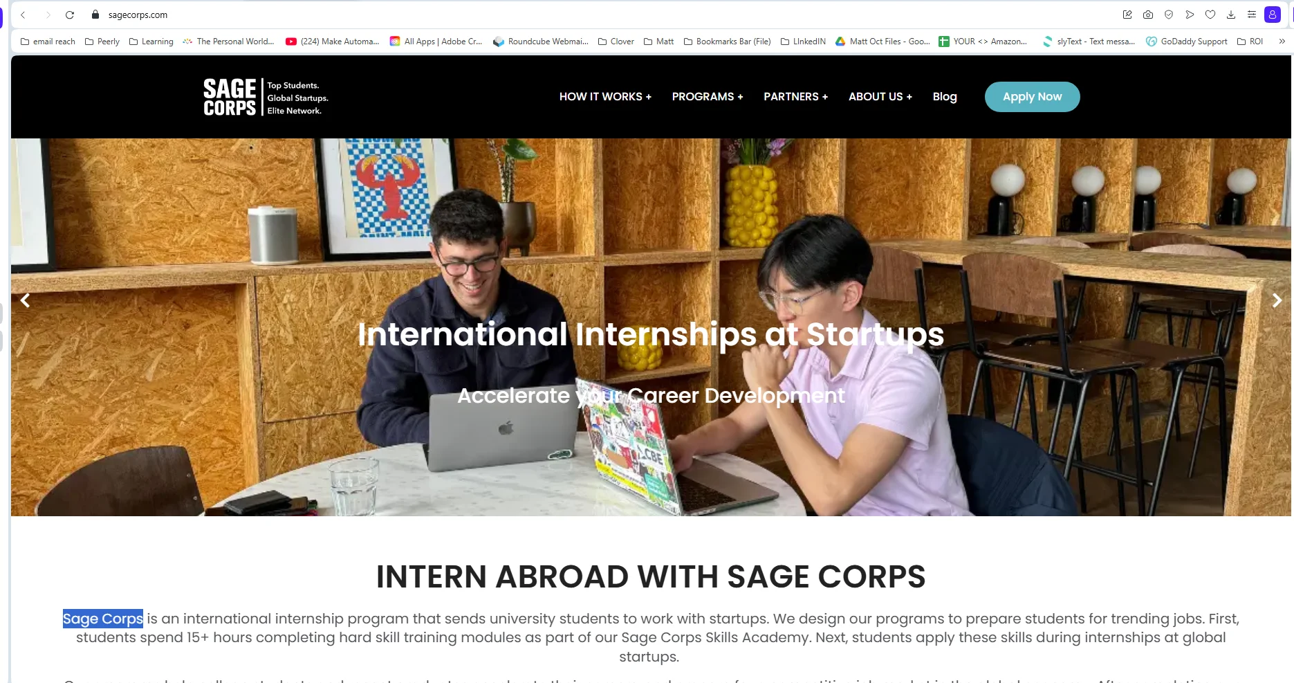Image resolution: width=1294 pixels, height=683 pixels.
Task: Show hidden bookmarks with the double chevron
Action: tap(1282, 42)
